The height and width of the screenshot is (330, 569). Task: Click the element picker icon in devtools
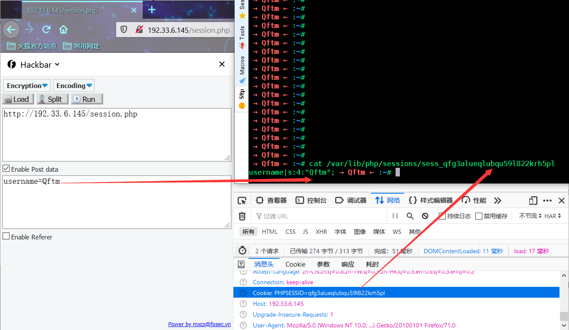(242, 201)
